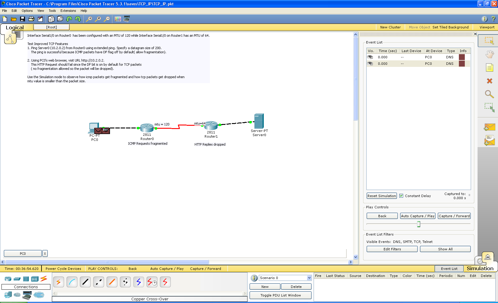The width and height of the screenshot is (498, 303).
Task: Redo with the right green arrow icon
Action: click(78, 19)
